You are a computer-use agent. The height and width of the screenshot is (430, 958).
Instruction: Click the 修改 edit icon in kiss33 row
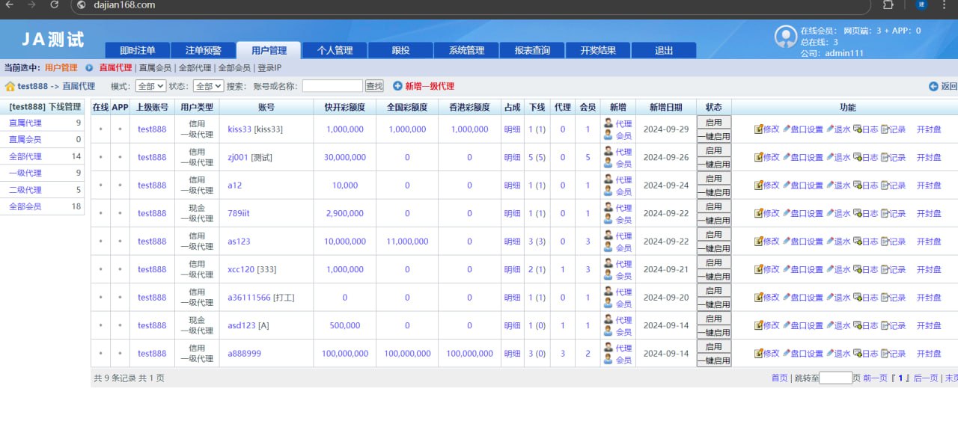[x=758, y=129]
